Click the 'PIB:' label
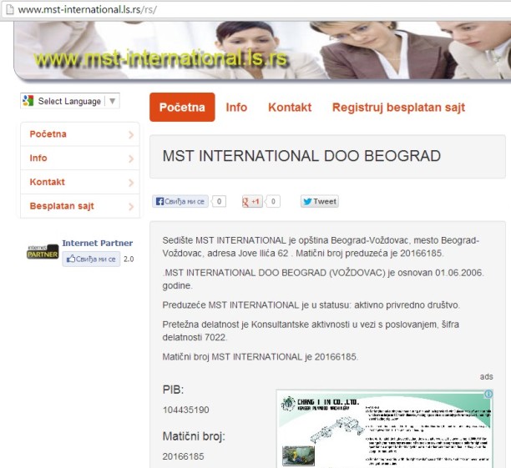511x468 pixels. coord(173,390)
